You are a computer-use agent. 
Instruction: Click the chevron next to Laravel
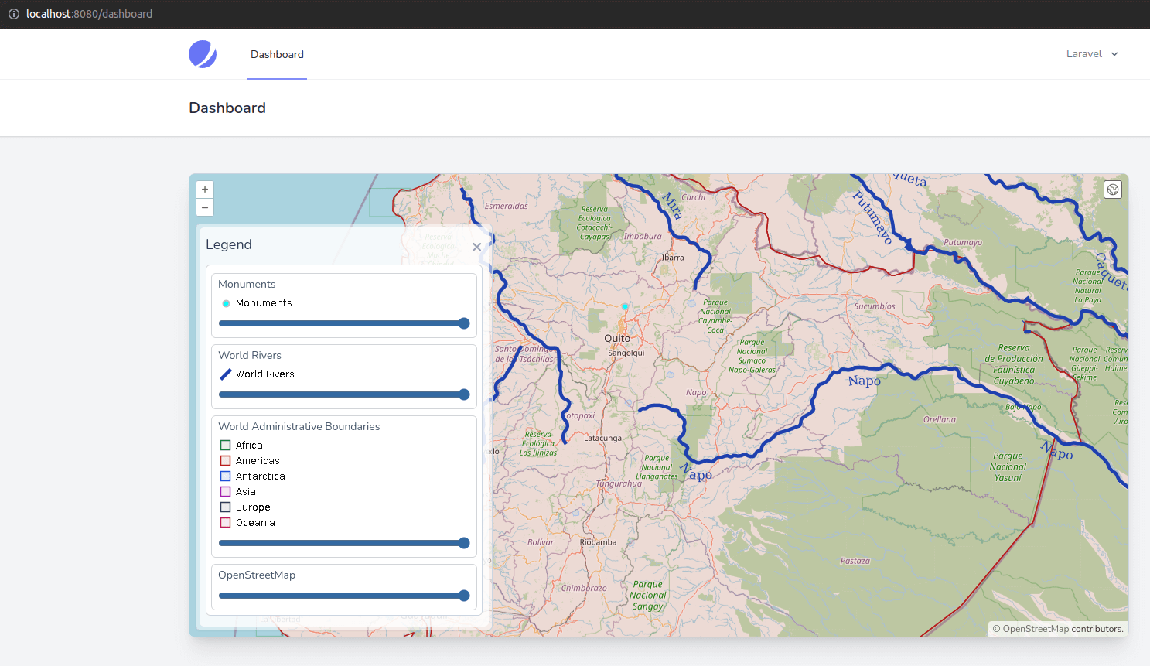tap(1114, 54)
